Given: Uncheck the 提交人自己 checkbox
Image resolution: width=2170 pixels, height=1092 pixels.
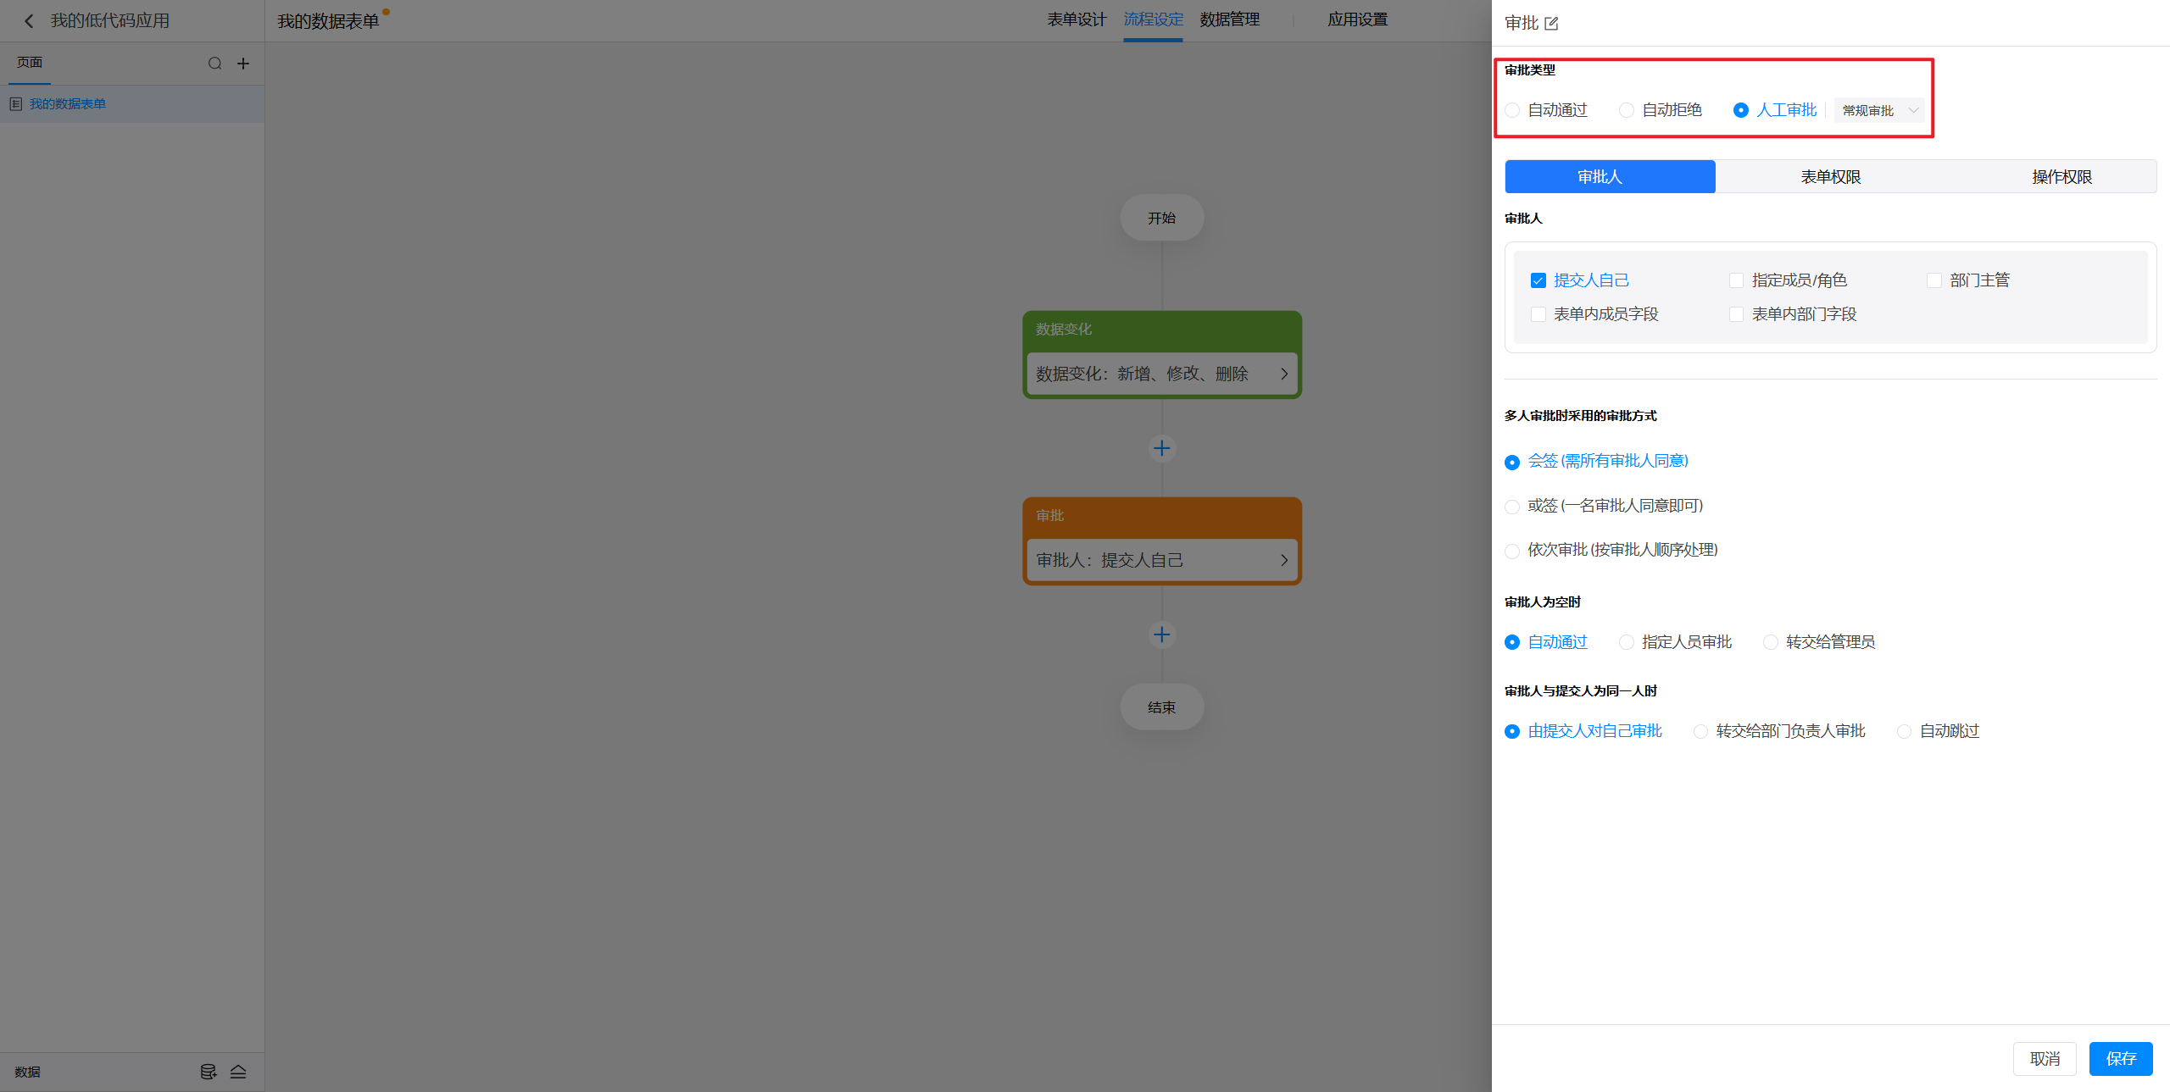Looking at the screenshot, I should tap(1538, 280).
